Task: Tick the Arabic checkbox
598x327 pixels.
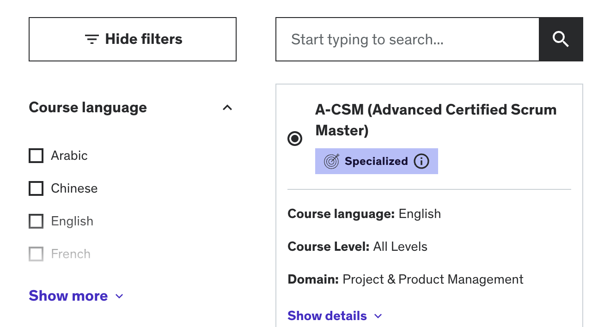Action: pyautogui.click(x=36, y=156)
